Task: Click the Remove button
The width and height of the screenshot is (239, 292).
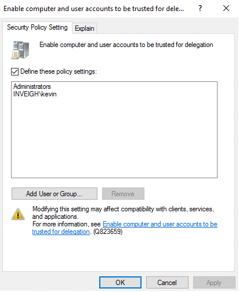Action: click(x=123, y=194)
